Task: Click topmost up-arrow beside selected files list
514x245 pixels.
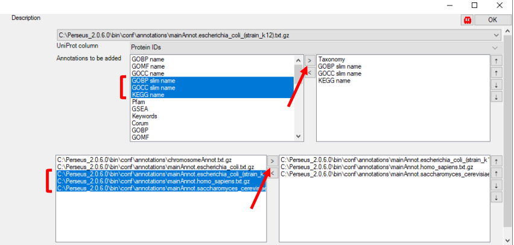Action: point(497,161)
